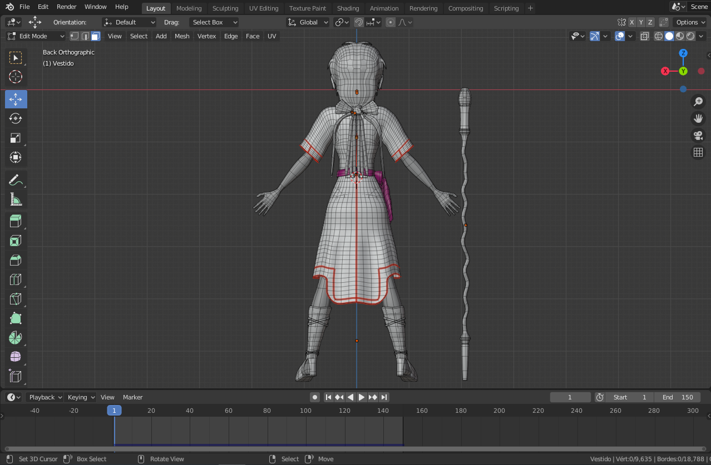Image resolution: width=711 pixels, height=465 pixels.
Task: Select the Move tool
Action: click(x=16, y=99)
